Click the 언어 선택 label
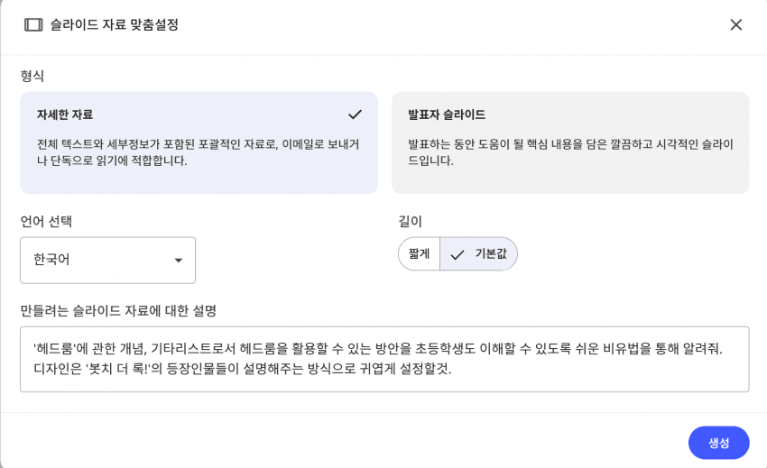This screenshot has width=767, height=468. coord(46,221)
